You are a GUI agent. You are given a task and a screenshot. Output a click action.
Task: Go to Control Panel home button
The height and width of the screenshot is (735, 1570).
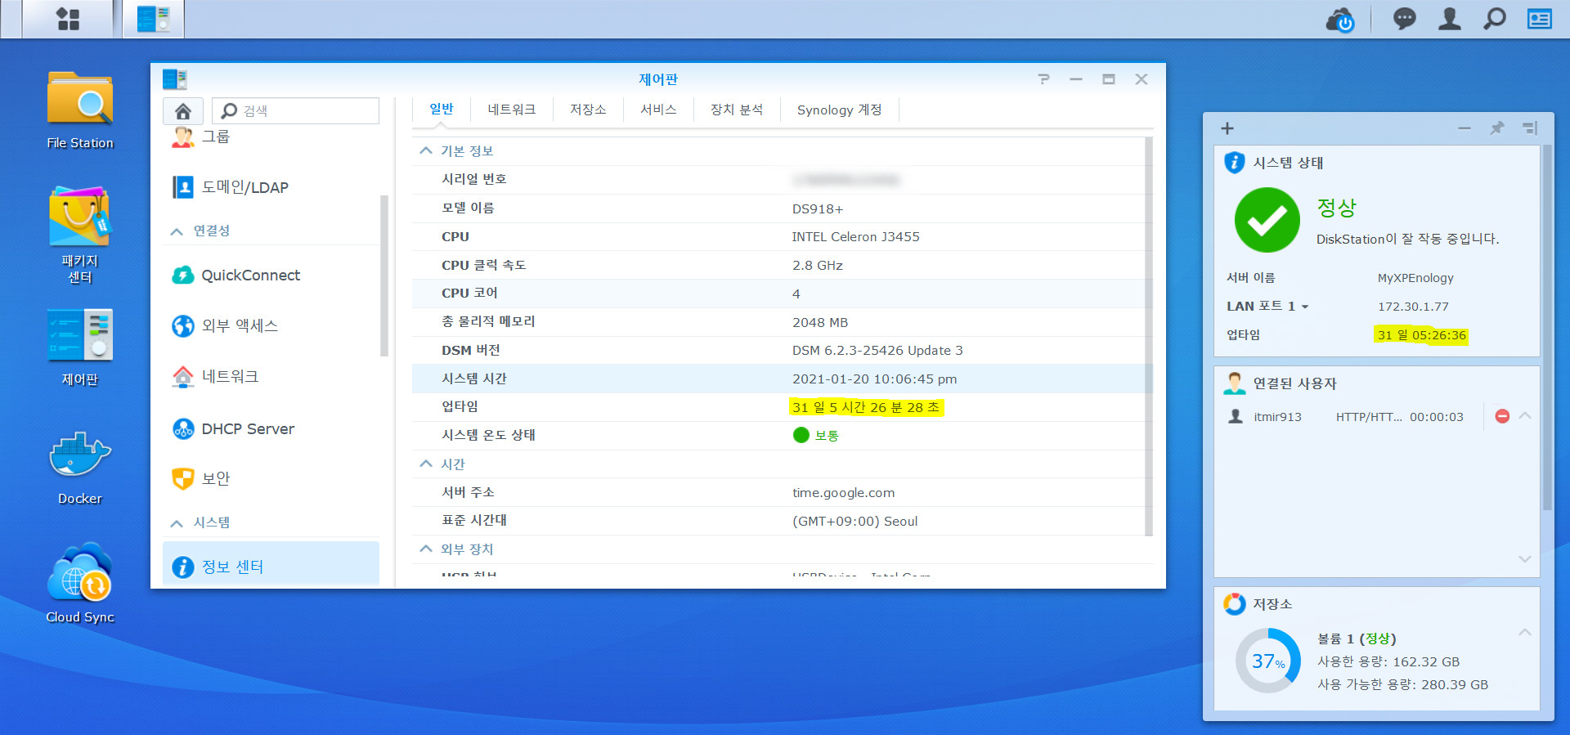183,110
